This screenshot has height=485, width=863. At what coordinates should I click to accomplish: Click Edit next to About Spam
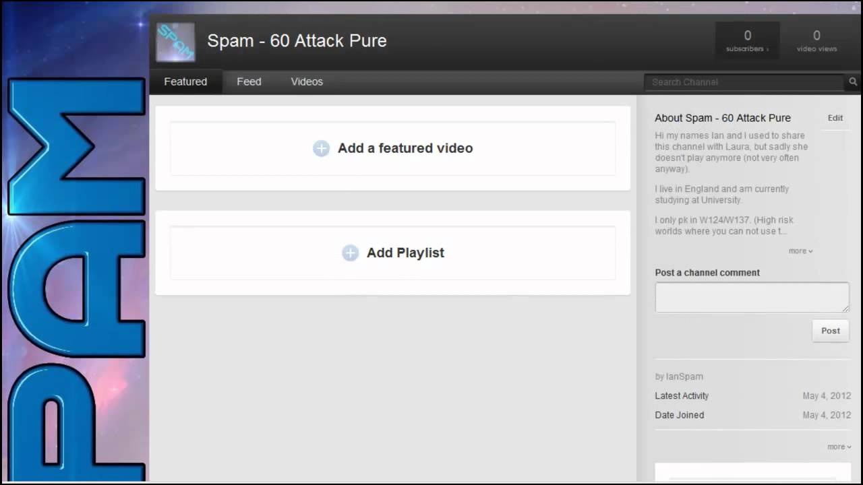click(835, 118)
